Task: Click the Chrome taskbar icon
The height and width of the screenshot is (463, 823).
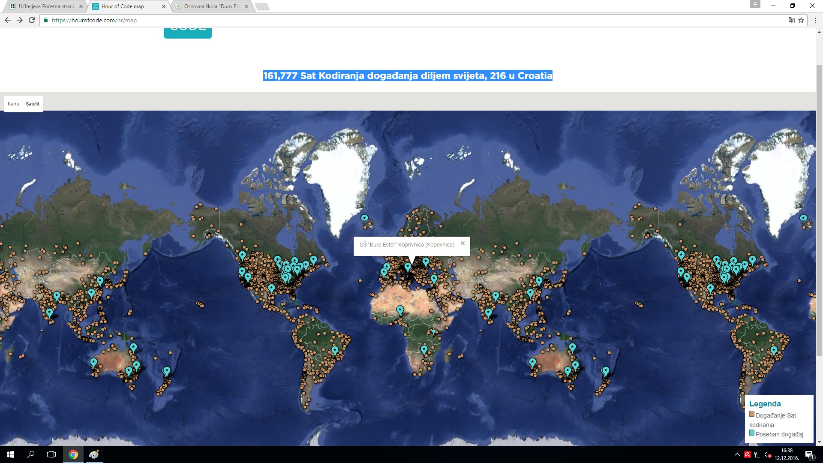Action: [73, 454]
